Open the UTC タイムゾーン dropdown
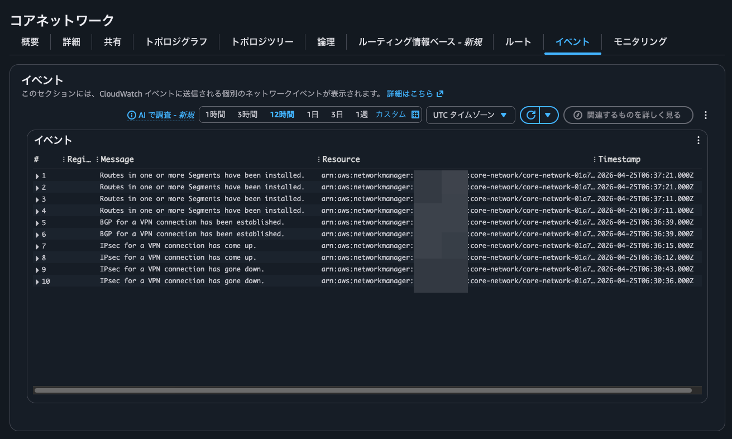The width and height of the screenshot is (732, 439). [471, 114]
